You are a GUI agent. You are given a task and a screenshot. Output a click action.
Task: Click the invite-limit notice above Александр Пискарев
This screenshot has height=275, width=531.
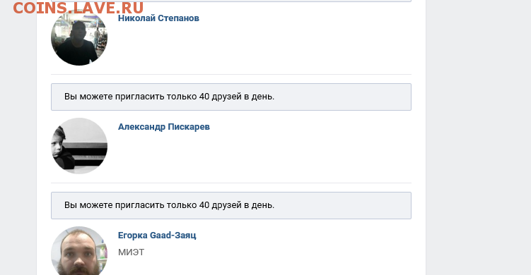coord(231,97)
